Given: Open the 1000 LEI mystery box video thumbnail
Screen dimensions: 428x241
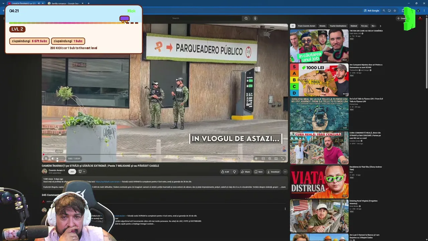Looking at the screenshot, I should click(x=319, y=80).
